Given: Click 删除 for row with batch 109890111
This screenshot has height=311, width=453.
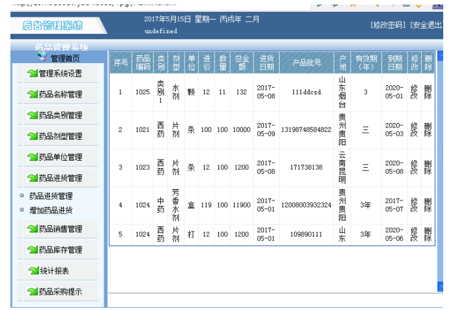Looking at the screenshot, I should 428,234.
